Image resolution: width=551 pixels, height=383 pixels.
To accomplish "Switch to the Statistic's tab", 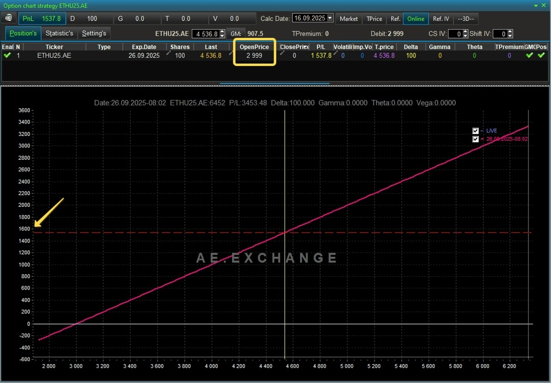I will pyautogui.click(x=59, y=33).
